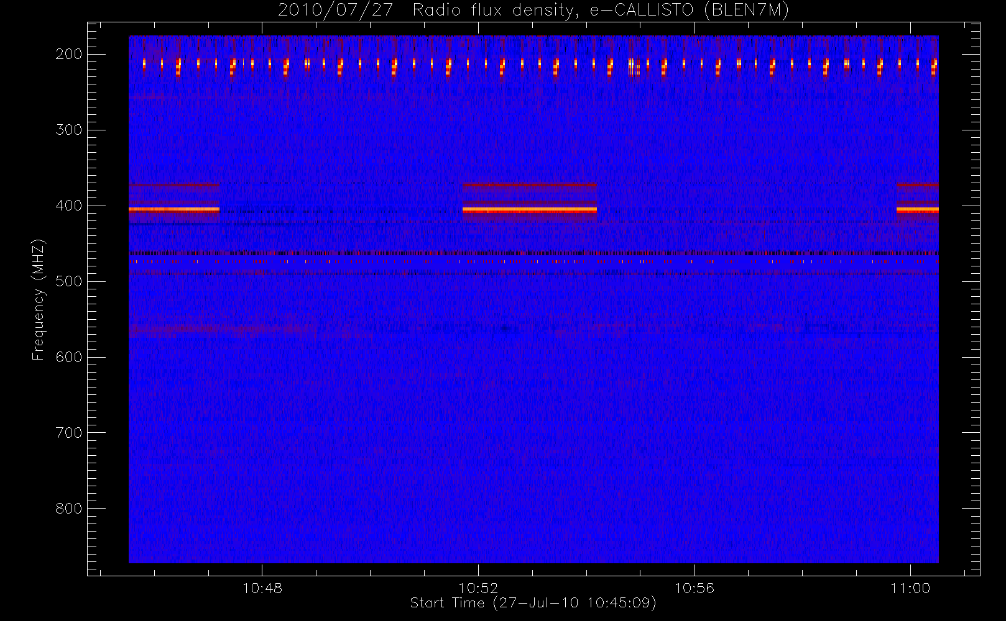The height and width of the screenshot is (621, 1006).
Task: Click the 10:48 time tick label
Action: click(x=262, y=588)
